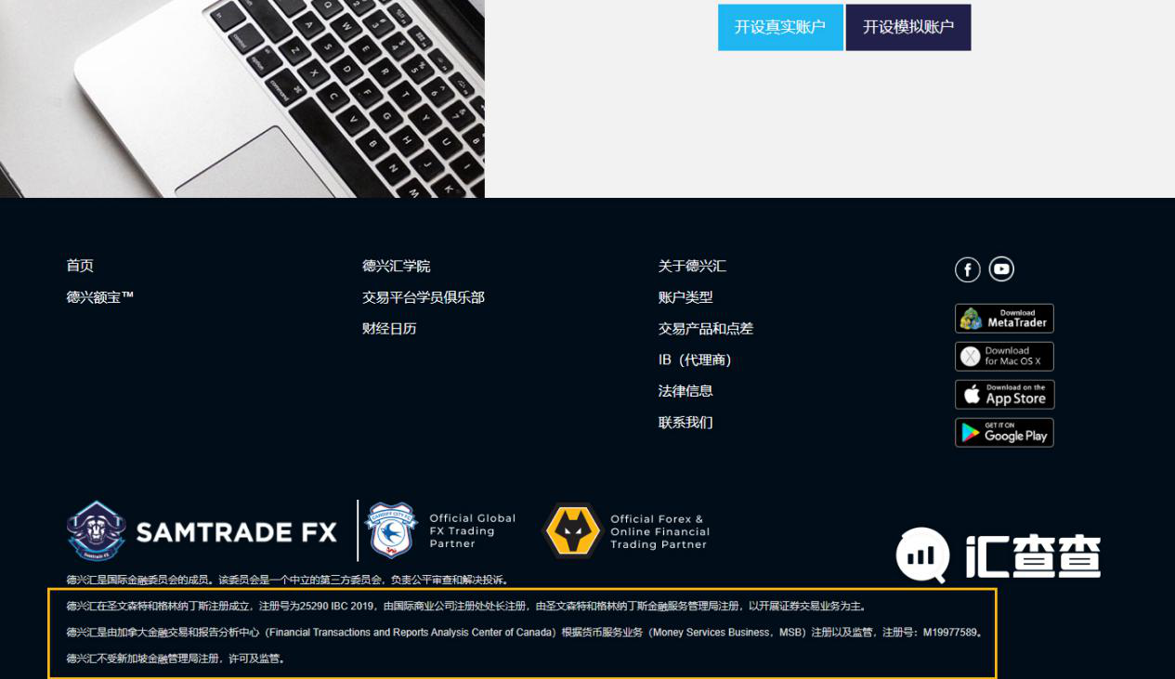Image resolution: width=1175 pixels, height=679 pixels.
Task: Open the Facebook social icon
Action: click(967, 269)
